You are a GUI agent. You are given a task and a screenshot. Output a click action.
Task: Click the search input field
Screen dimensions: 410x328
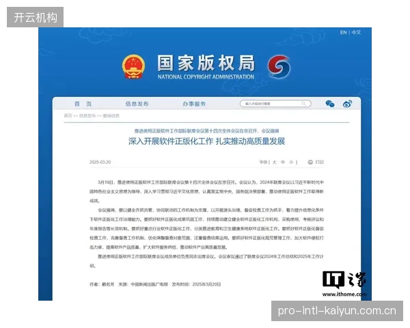[x=275, y=104]
